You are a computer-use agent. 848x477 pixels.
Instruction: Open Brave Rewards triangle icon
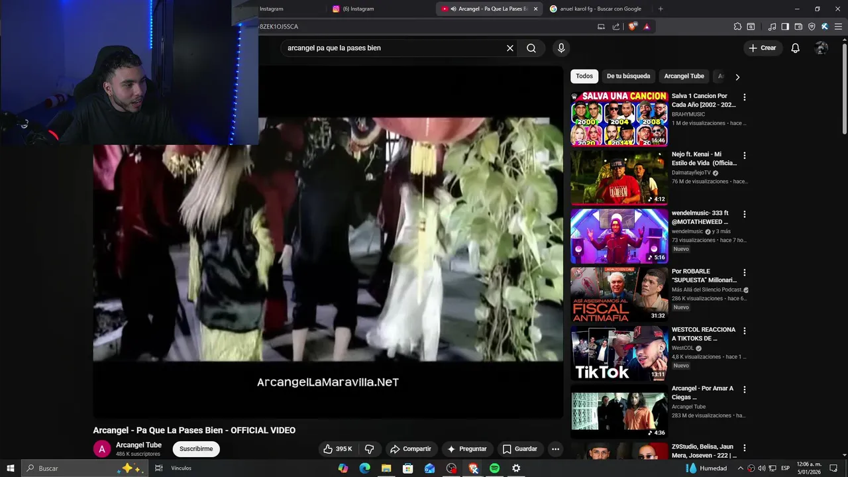[647, 26]
